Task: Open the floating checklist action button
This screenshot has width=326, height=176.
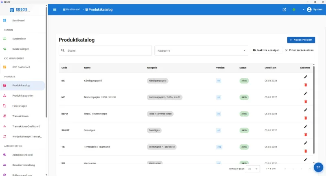Action: click(x=318, y=167)
